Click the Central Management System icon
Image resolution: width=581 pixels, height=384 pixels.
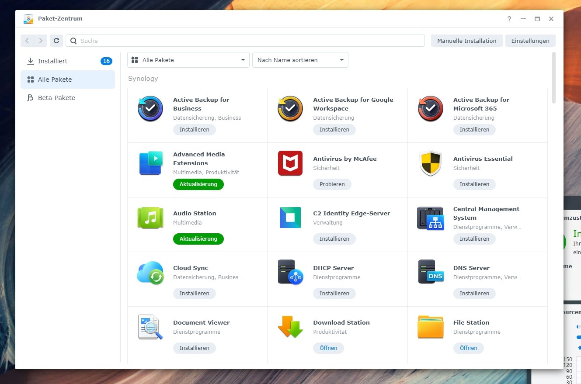click(x=430, y=218)
